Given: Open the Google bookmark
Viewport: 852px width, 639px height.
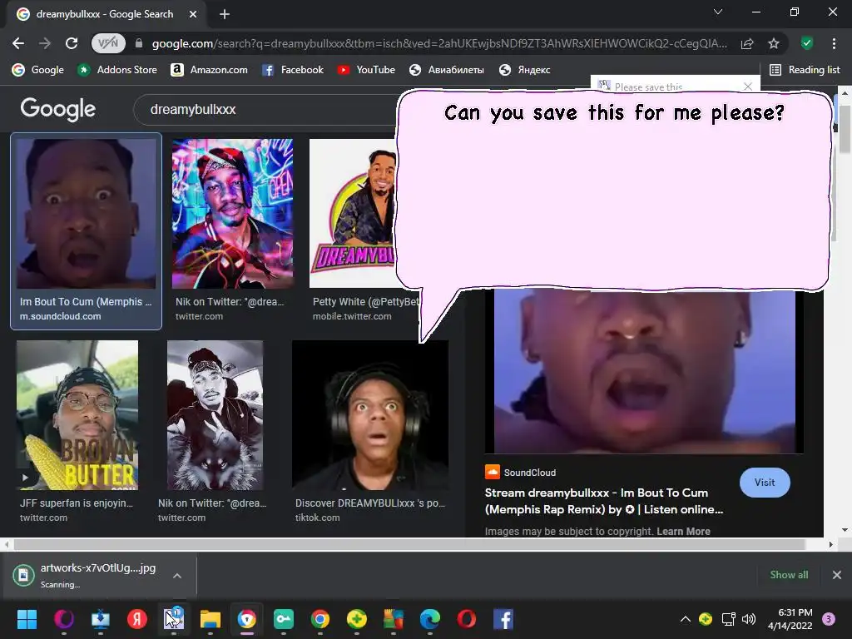Looking at the screenshot, I should click(38, 70).
